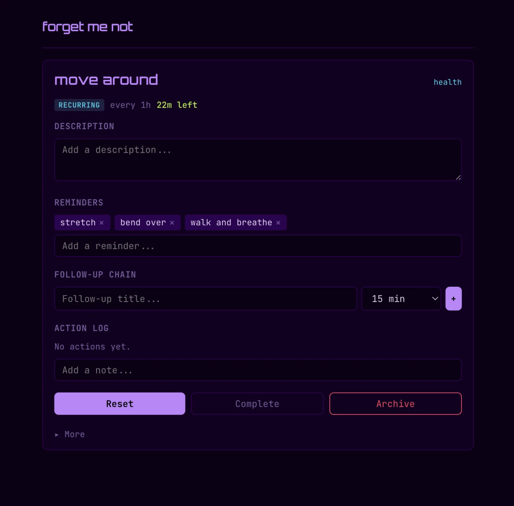Click the Complete button
The image size is (514, 506).
[x=257, y=404]
